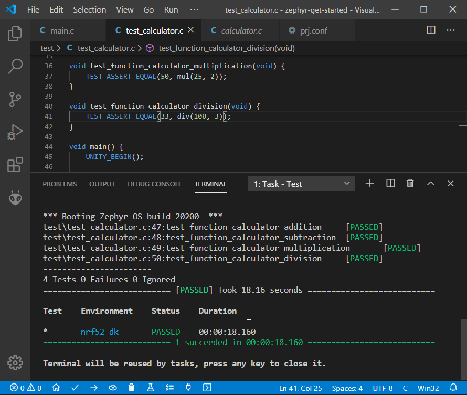Switch to the DEBUG CONSOLE panel tab

point(155,184)
